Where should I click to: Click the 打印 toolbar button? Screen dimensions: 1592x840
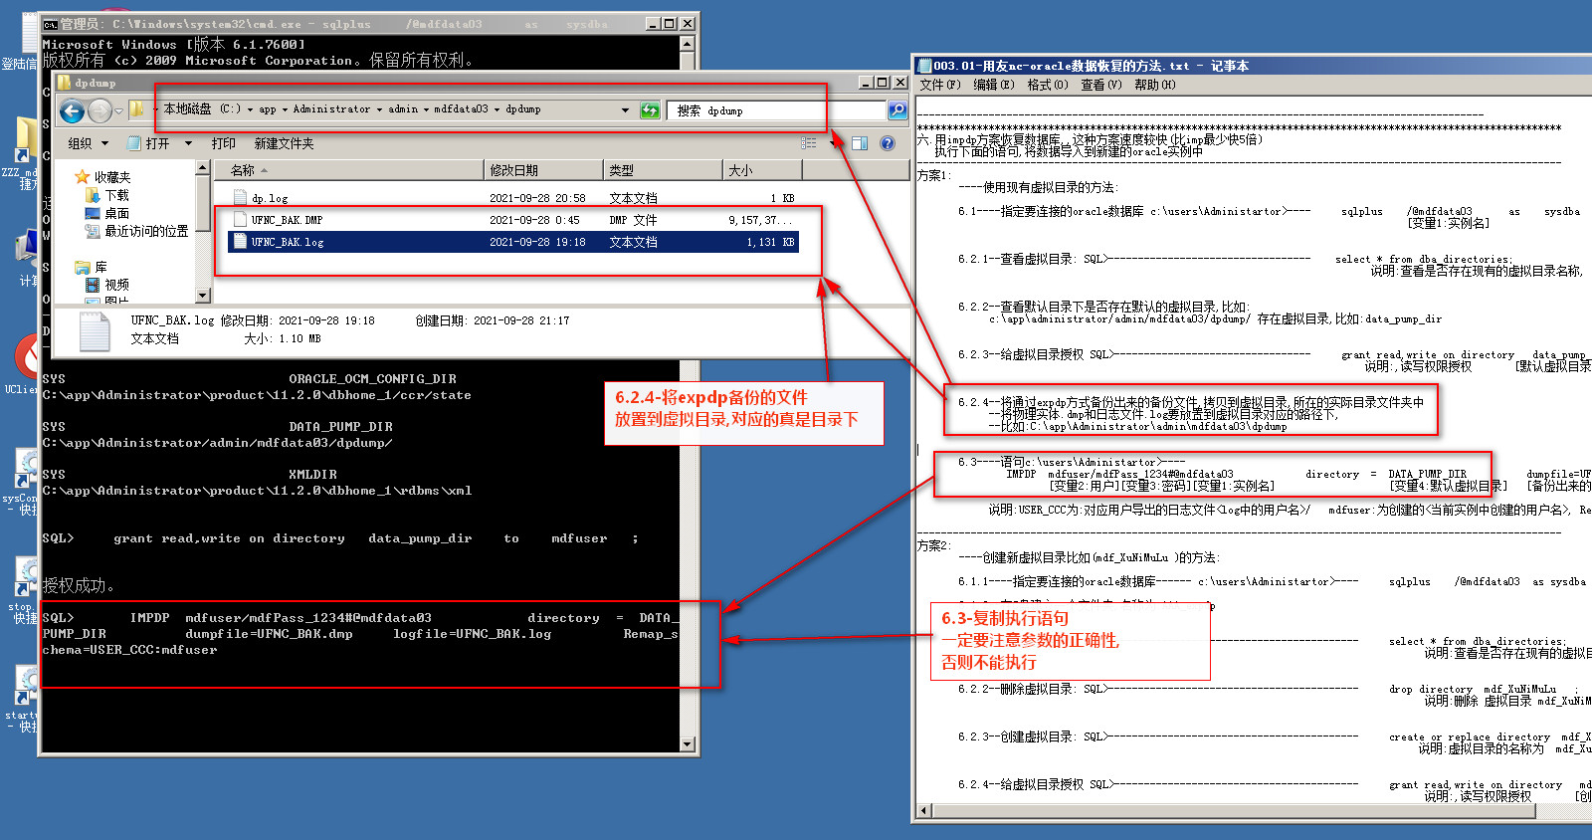click(223, 143)
